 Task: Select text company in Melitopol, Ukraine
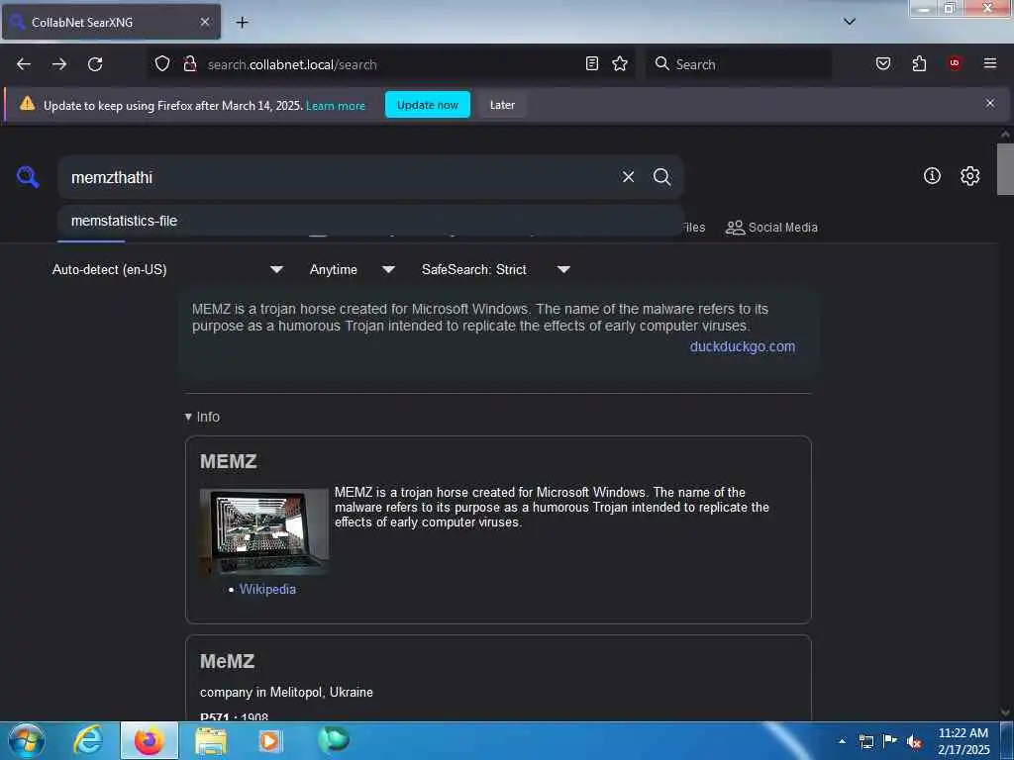point(286,692)
